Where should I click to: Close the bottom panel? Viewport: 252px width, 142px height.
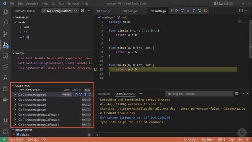coord(248,93)
